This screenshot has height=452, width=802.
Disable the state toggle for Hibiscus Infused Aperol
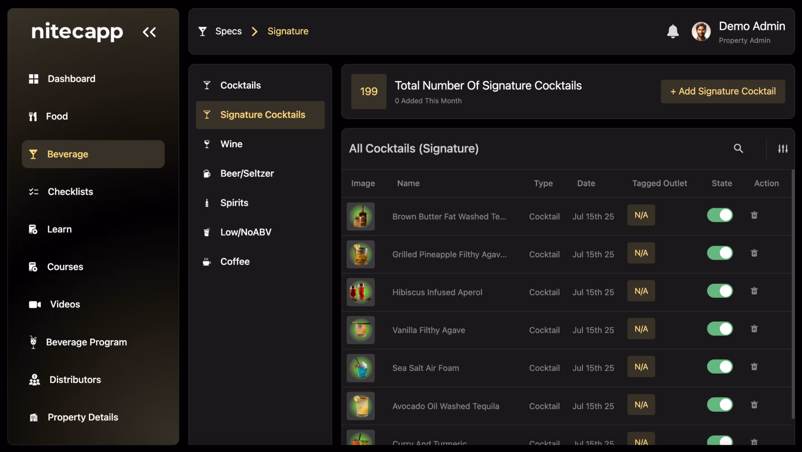point(719,290)
